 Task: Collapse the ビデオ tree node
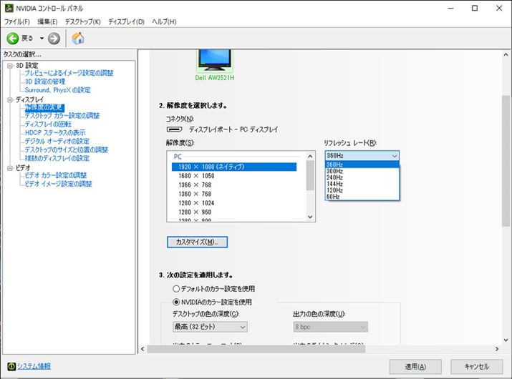(x=10, y=167)
